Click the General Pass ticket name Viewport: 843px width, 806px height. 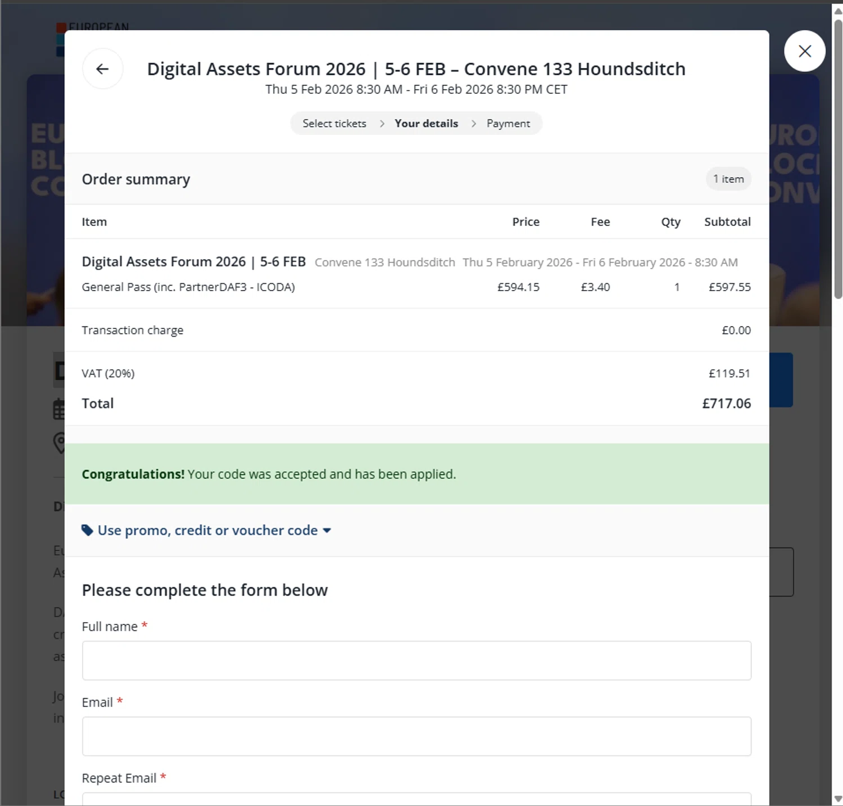188,287
